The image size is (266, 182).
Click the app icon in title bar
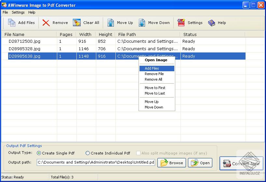[x=4, y=5]
